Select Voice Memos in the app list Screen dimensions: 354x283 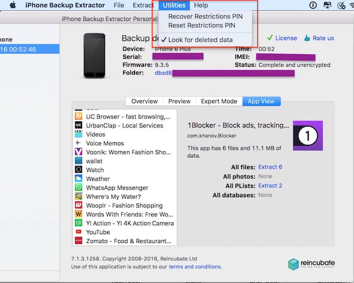(x=125, y=143)
